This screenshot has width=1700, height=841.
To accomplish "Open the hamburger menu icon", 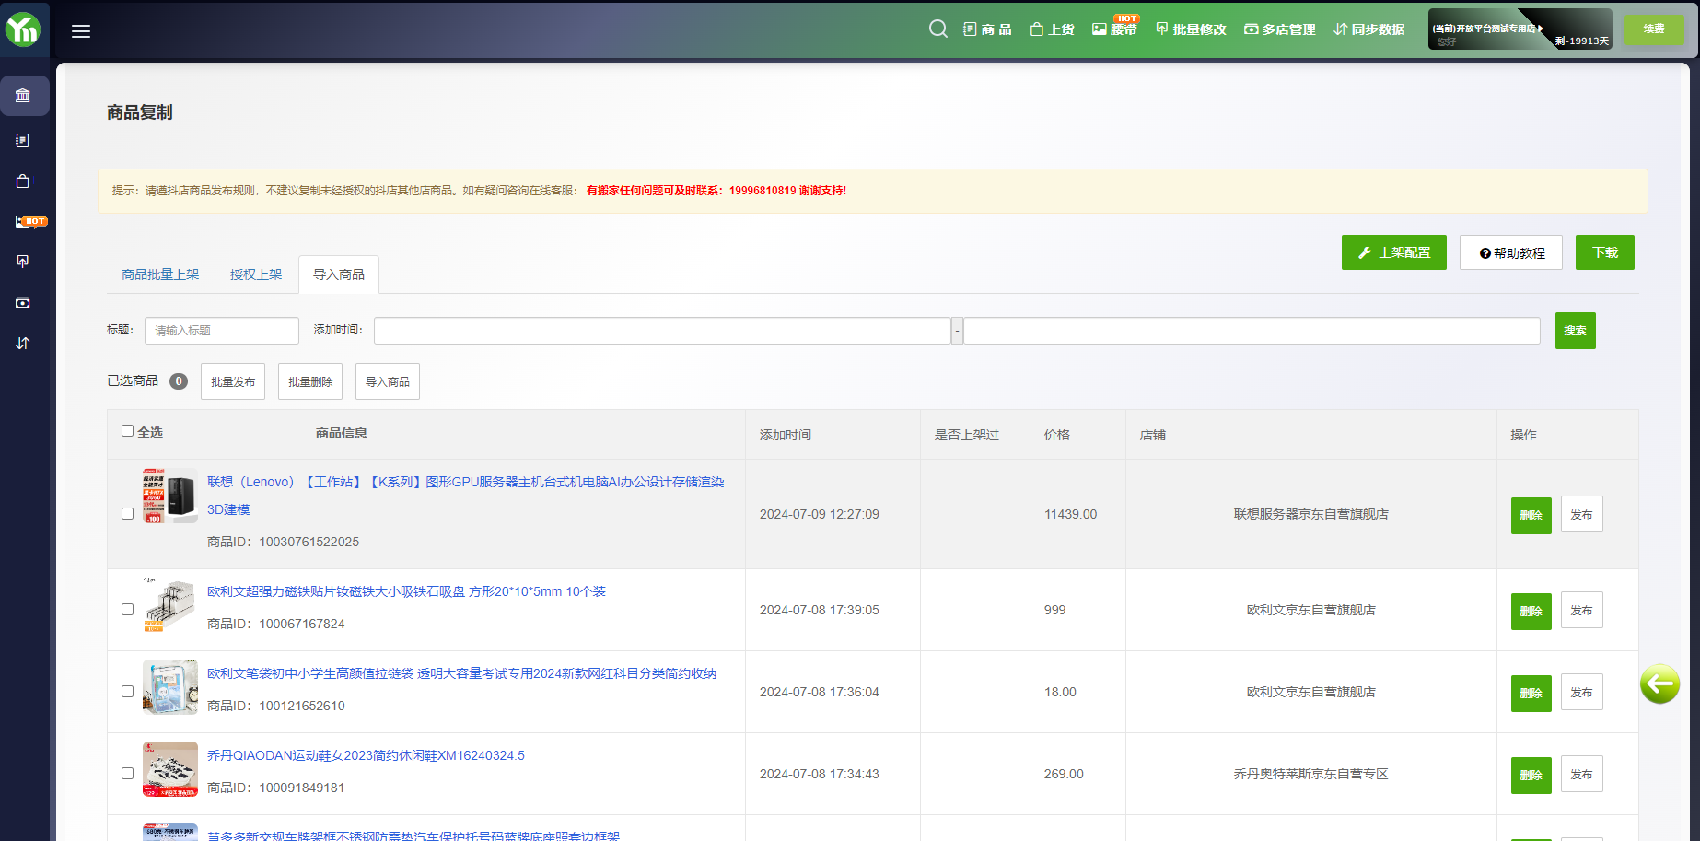I will [81, 31].
